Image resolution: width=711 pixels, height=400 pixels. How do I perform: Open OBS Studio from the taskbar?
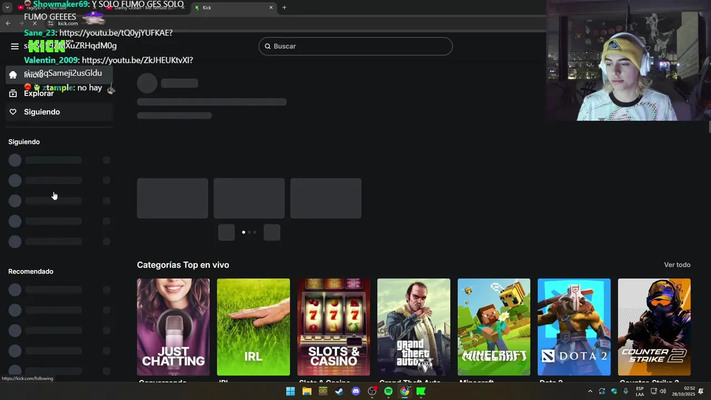pos(372,391)
